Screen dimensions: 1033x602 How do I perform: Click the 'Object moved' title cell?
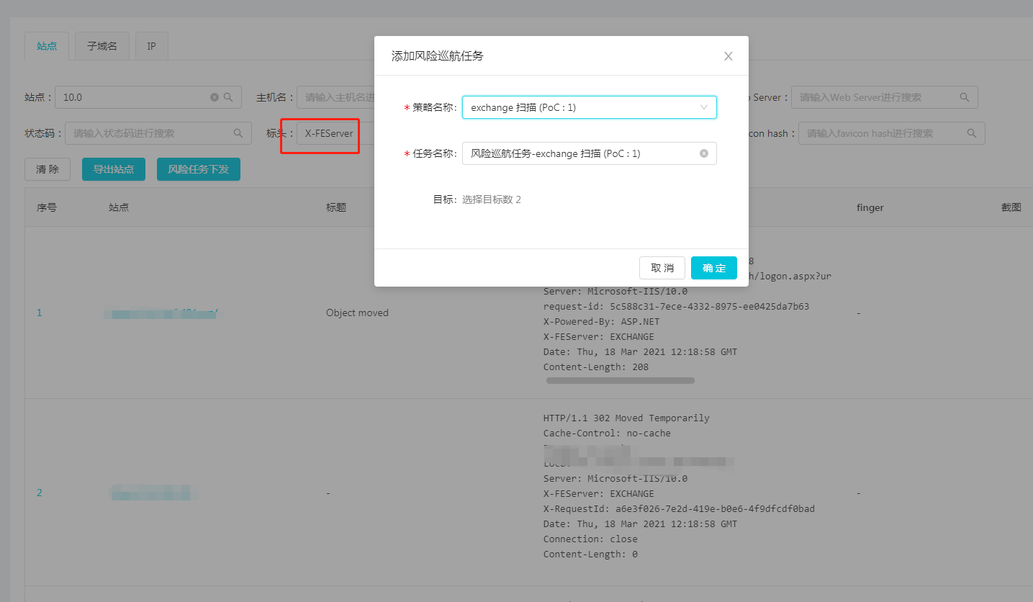point(357,313)
